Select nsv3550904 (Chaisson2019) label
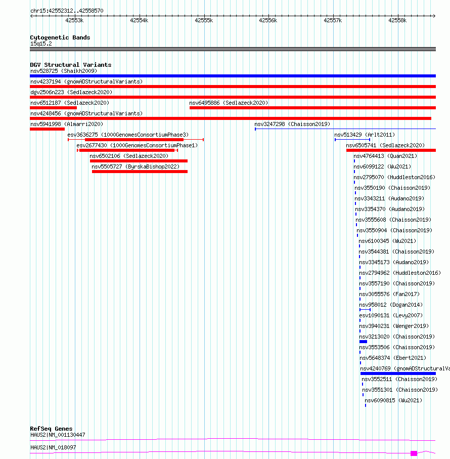 [394, 230]
